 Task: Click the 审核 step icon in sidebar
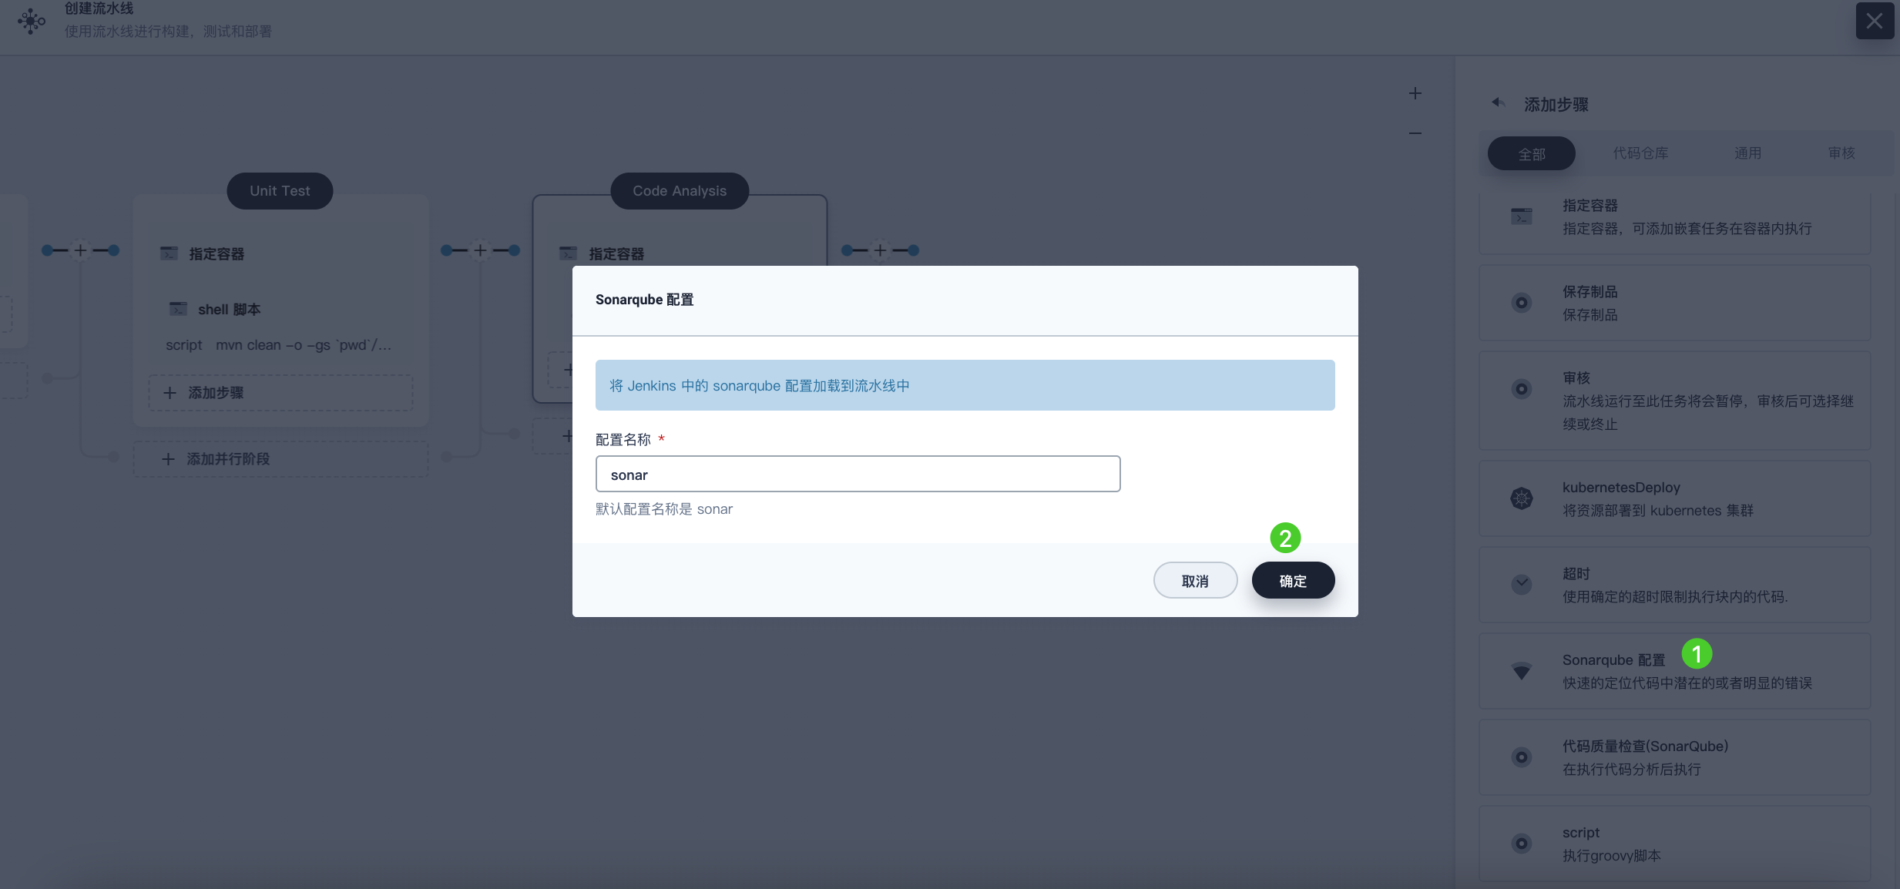1522,389
